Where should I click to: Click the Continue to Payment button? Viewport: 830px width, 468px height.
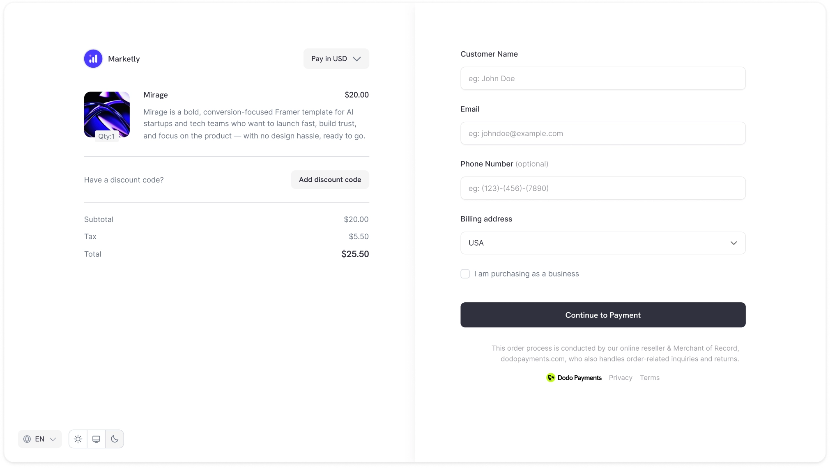[602, 315]
